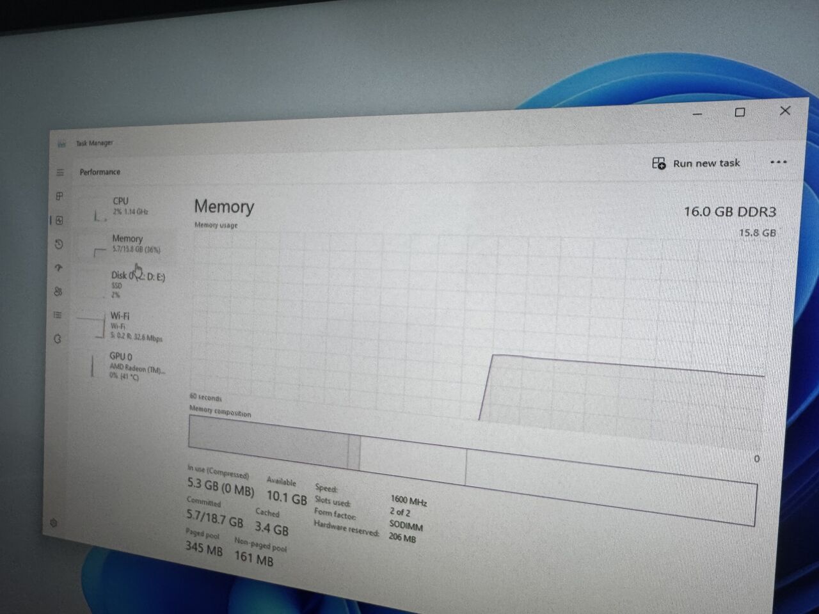Maximize the Task Manager window

[740, 112]
